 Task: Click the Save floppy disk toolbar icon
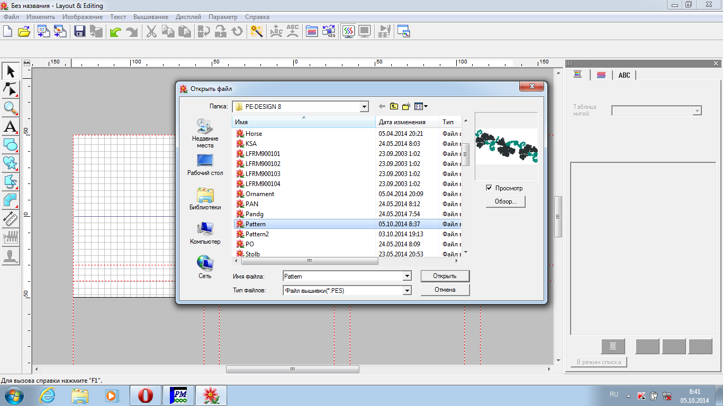[x=80, y=32]
